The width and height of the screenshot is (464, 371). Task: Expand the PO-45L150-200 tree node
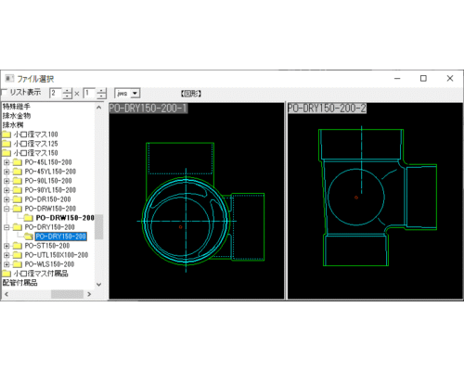pos(6,162)
